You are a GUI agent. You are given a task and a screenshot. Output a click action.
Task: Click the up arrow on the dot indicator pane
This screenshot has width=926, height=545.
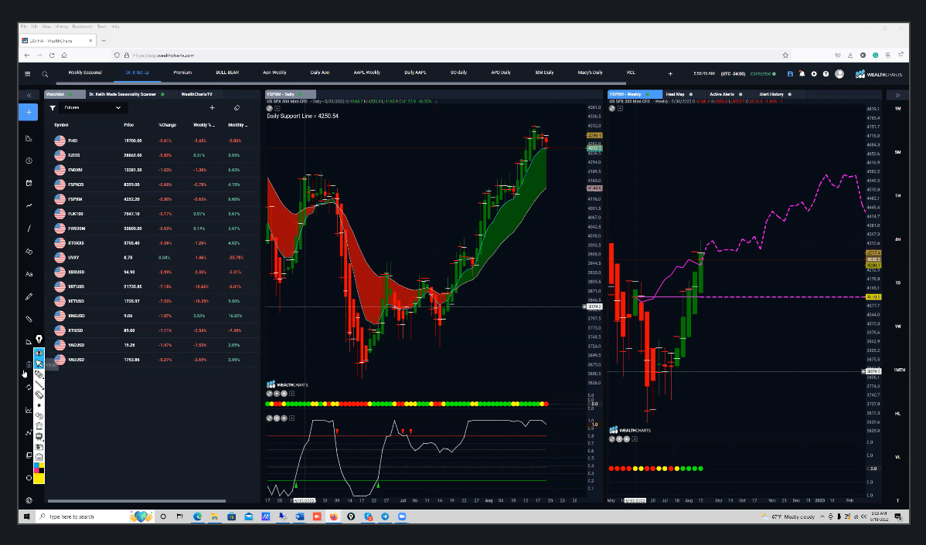coord(284,394)
